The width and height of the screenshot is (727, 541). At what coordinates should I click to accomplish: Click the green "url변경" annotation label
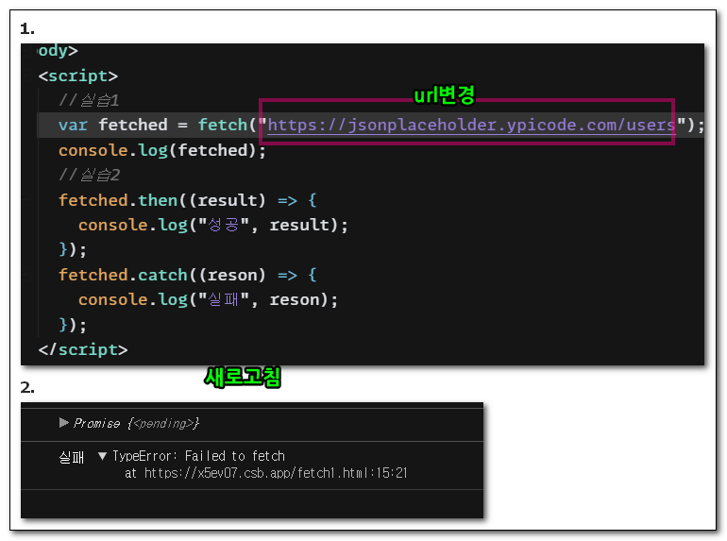coord(445,95)
